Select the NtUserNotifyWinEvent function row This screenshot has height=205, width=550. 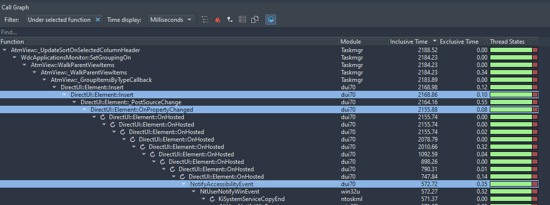(x=229, y=192)
